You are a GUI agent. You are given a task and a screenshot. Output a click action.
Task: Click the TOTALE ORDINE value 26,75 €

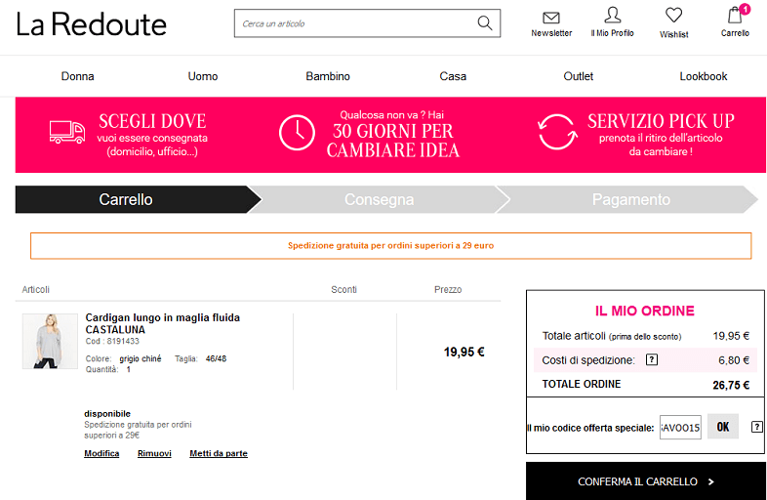coord(731,385)
